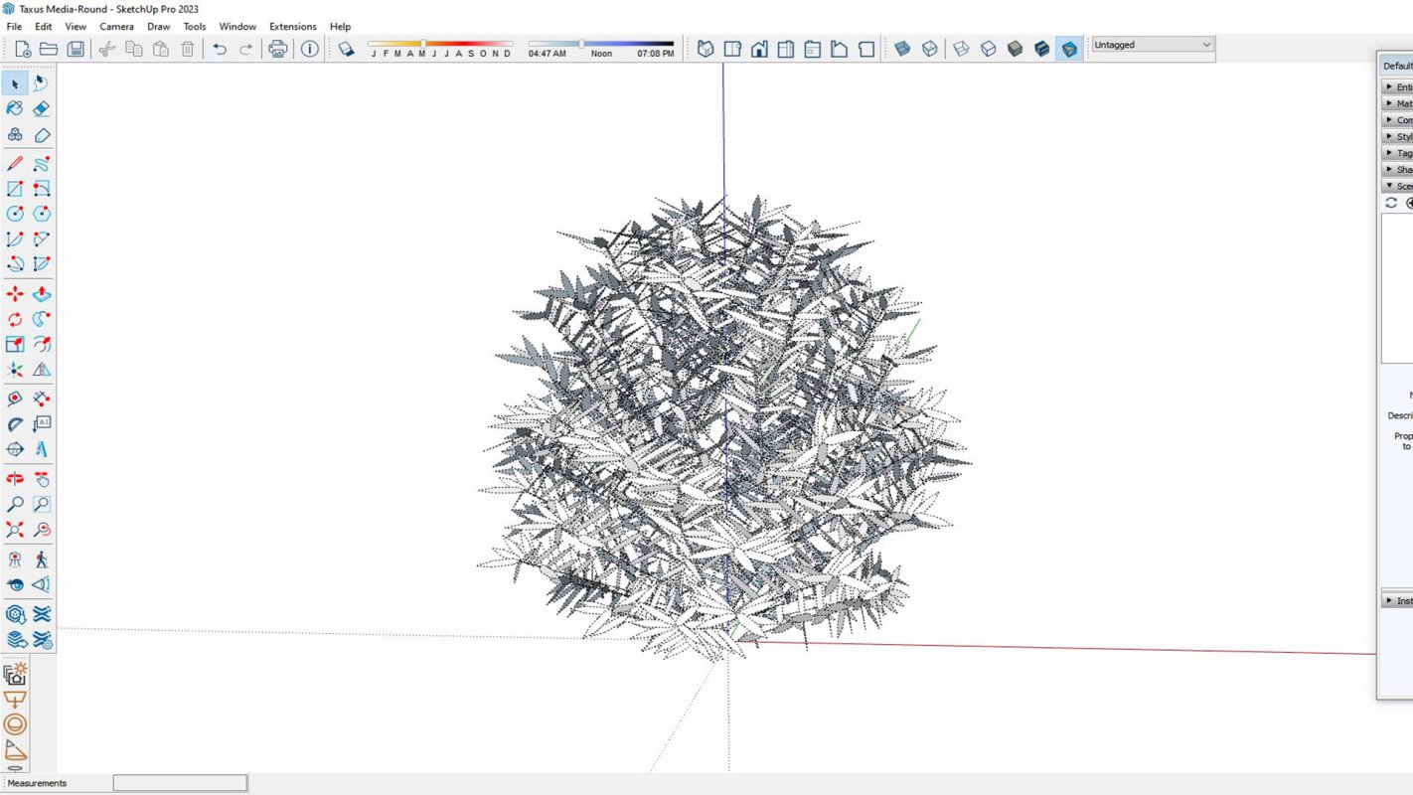1413x795 pixels.
Task: Open the Extensions menu
Action: pos(292,26)
